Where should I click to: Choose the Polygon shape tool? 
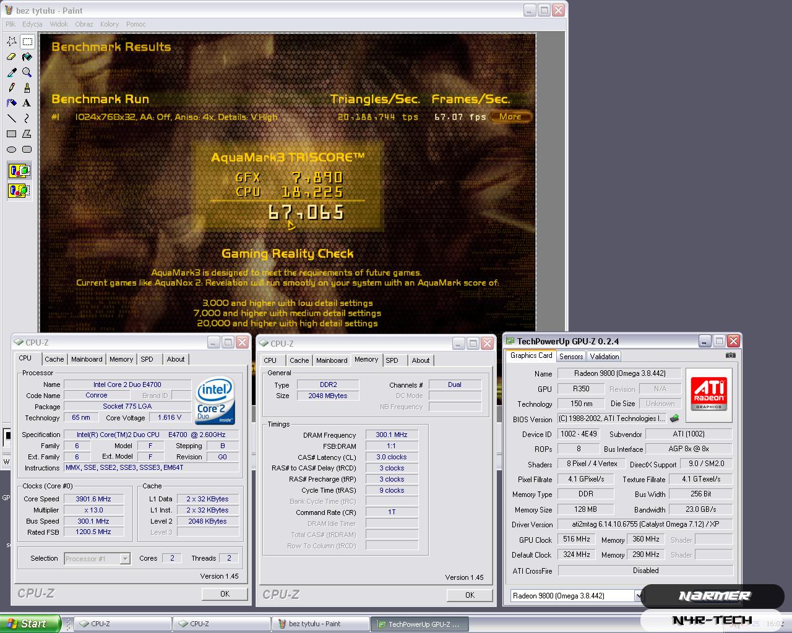click(27, 134)
